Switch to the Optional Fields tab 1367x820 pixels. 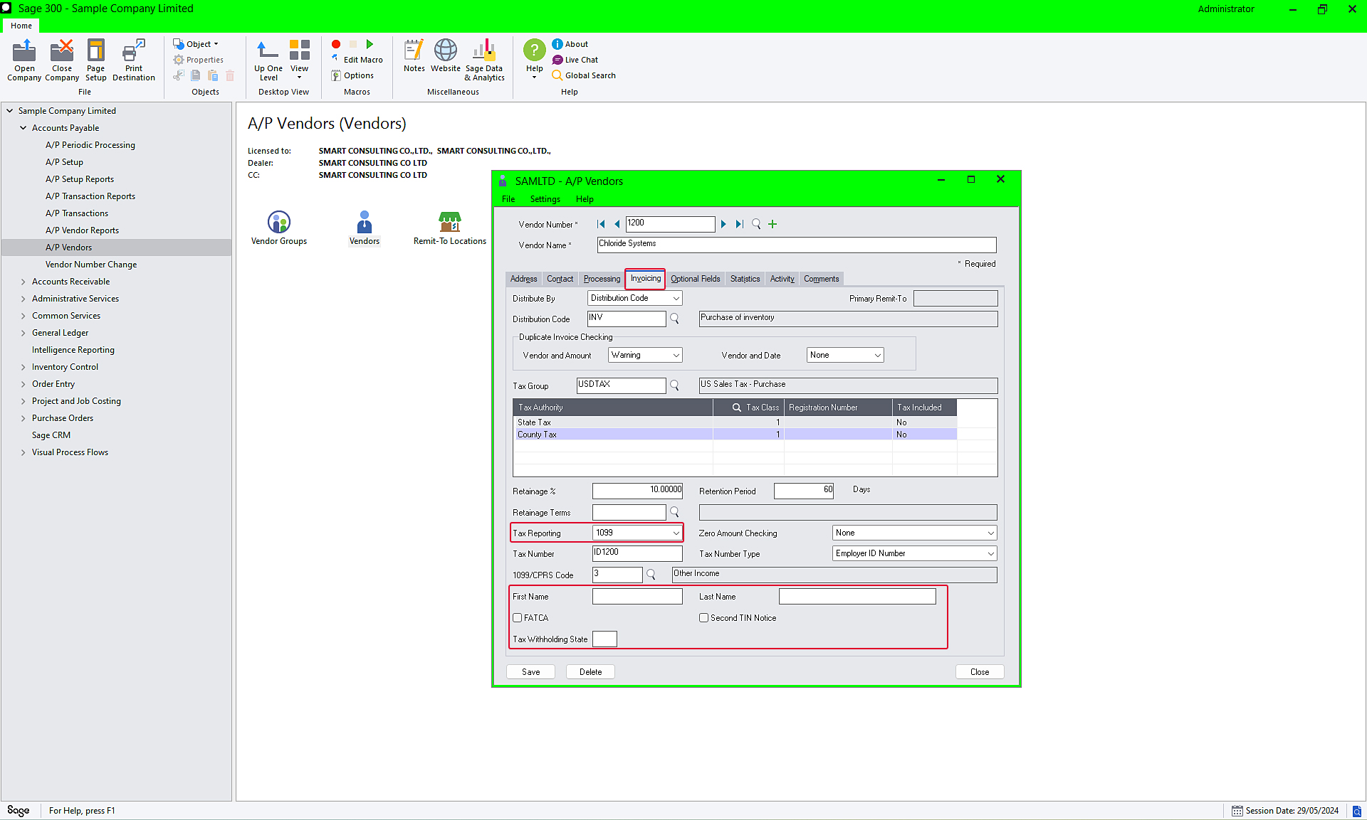pos(695,279)
